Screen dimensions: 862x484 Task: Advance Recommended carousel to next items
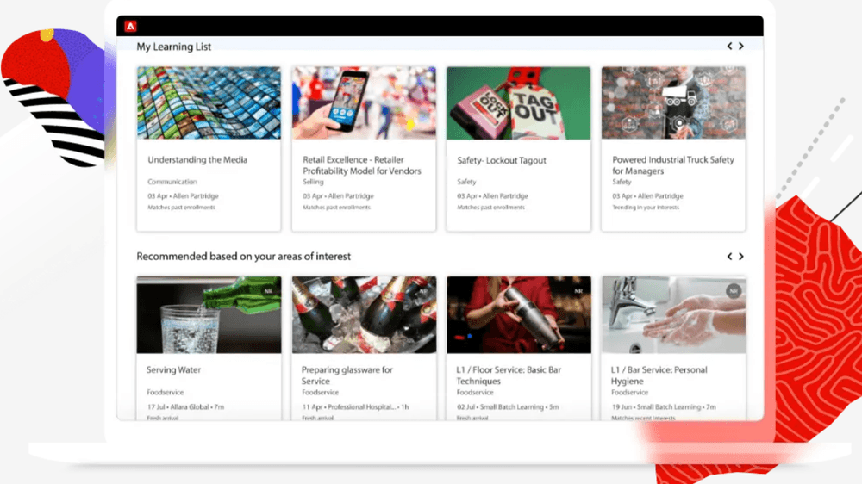741,257
